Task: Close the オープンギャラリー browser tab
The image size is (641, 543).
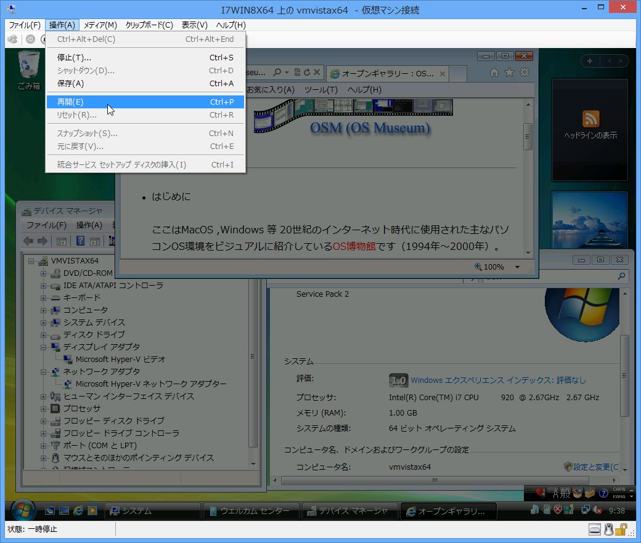Action: [443, 74]
